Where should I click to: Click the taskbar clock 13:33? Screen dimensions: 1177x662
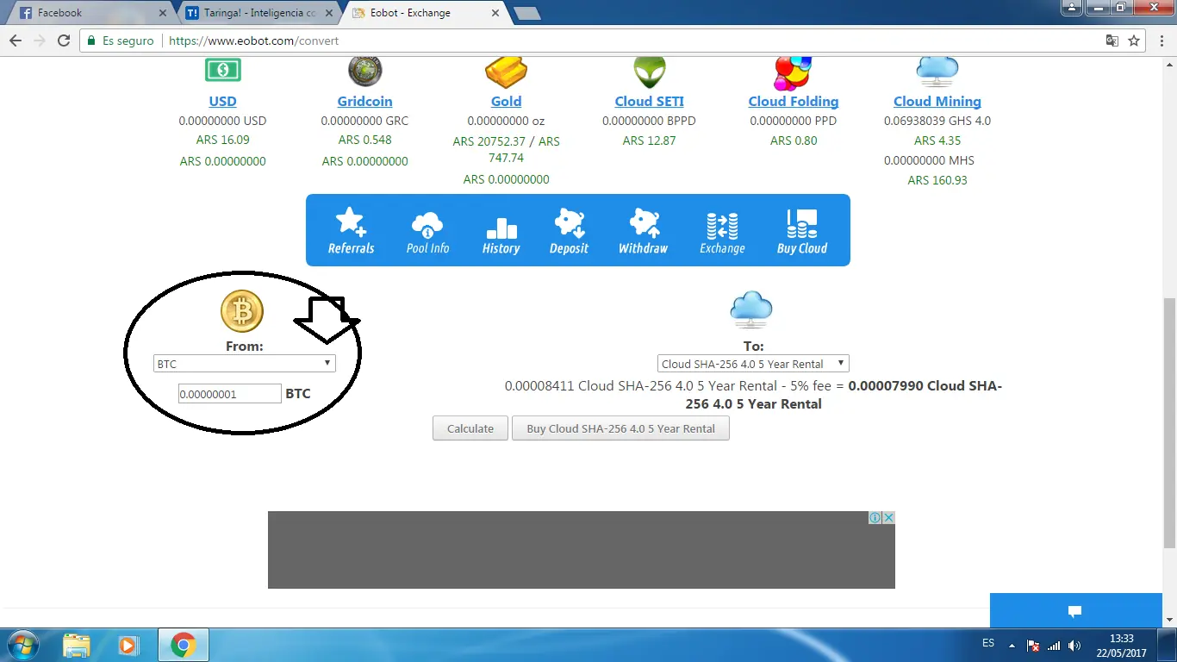click(x=1122, y=639)
